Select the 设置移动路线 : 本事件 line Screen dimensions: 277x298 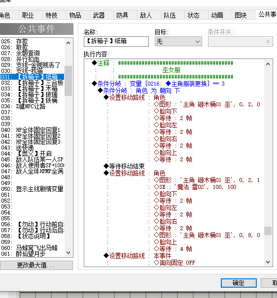click(x=137, y=256)
